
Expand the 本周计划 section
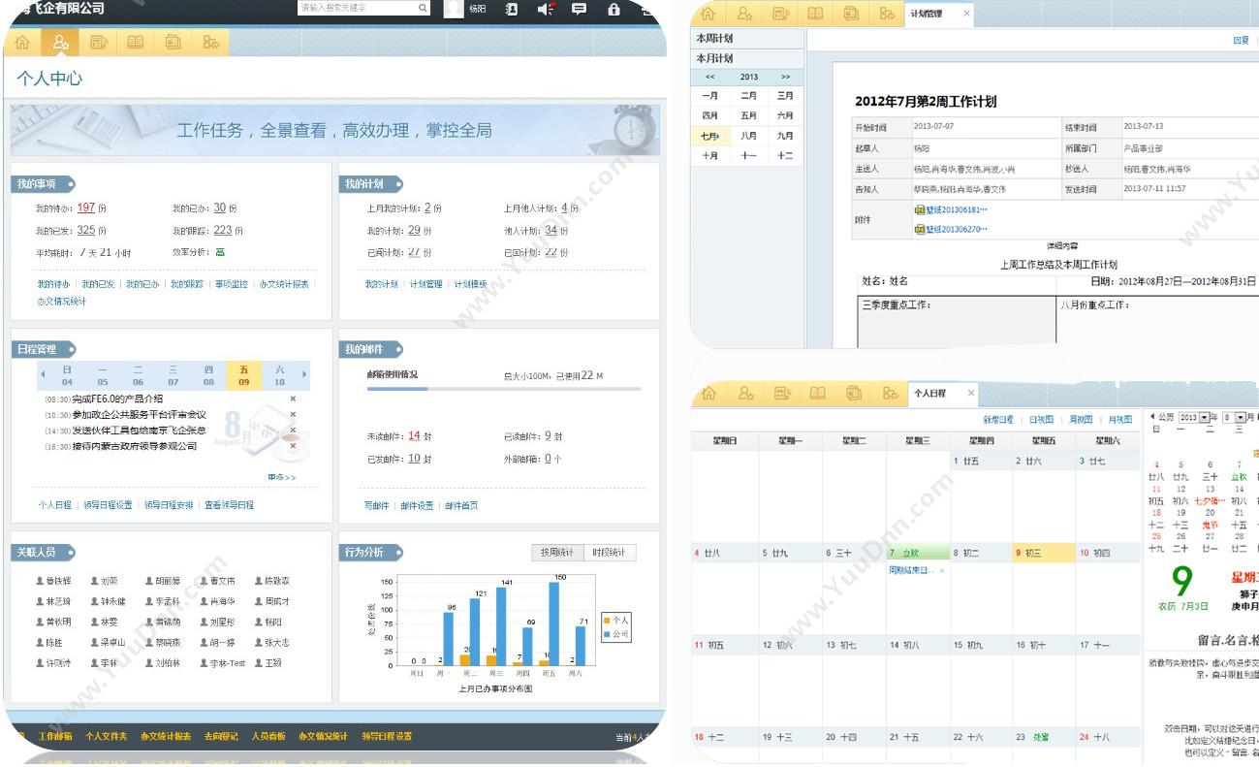click(747, 38)
